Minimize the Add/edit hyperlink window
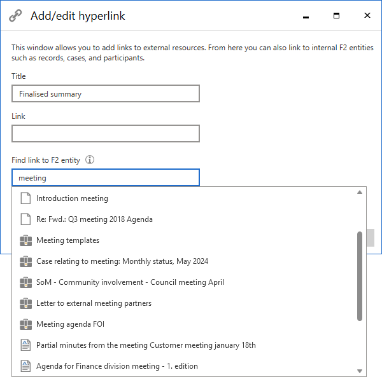The image size is (382, 377). click(306, 16)
